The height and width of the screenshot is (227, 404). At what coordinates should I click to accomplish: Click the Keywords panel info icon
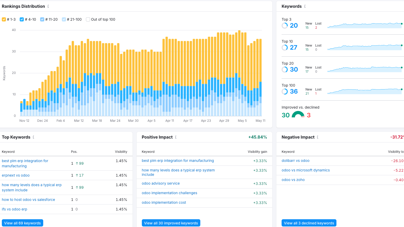(305, 6)
